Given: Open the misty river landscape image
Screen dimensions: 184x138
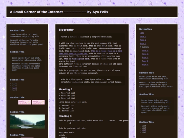Looking at the screenshot, I should point(27,121).
